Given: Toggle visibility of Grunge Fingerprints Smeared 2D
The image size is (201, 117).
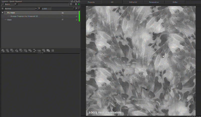Looking at the screenshot, I should coord(9,16).
